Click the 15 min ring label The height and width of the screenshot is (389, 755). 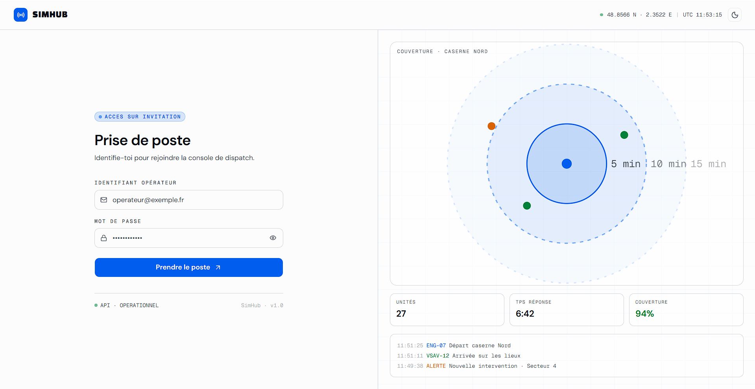(x=709, y=164)
